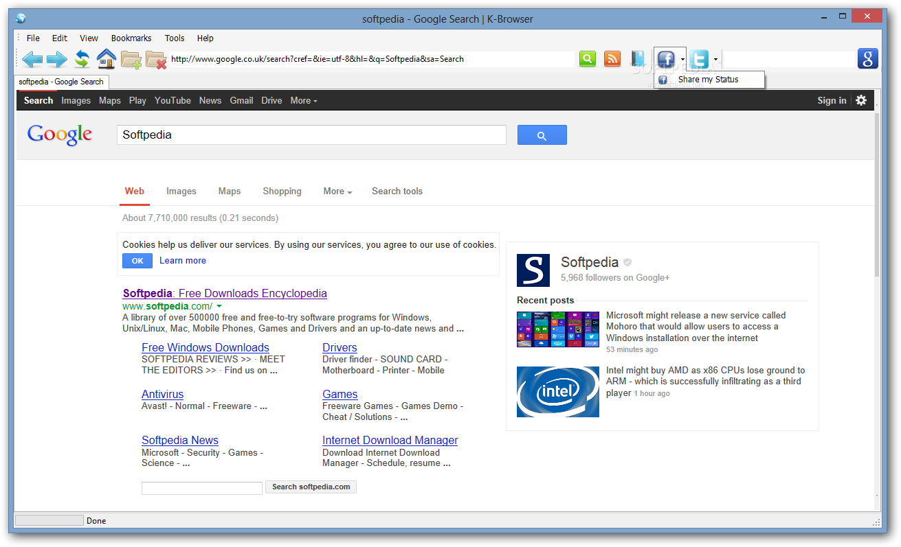Click the K-Browser globe icon in title bar

pos(21,19)
